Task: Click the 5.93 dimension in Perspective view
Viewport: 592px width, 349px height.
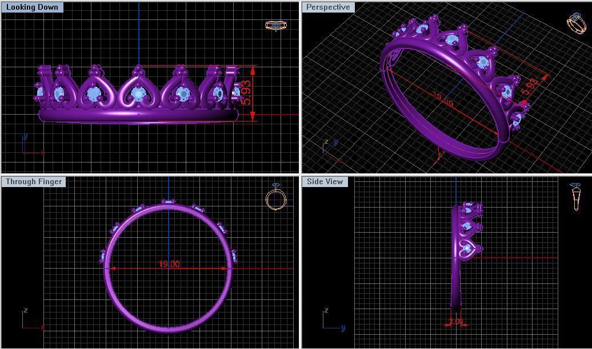Action: click(530, 87)
